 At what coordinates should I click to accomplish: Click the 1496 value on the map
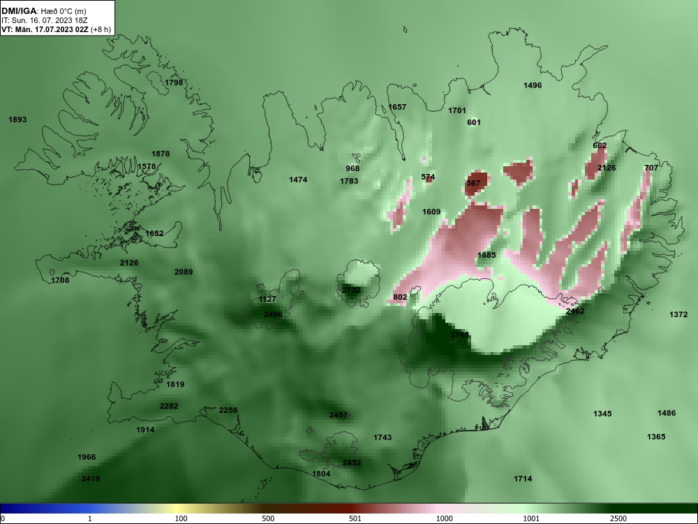point(533,85)
